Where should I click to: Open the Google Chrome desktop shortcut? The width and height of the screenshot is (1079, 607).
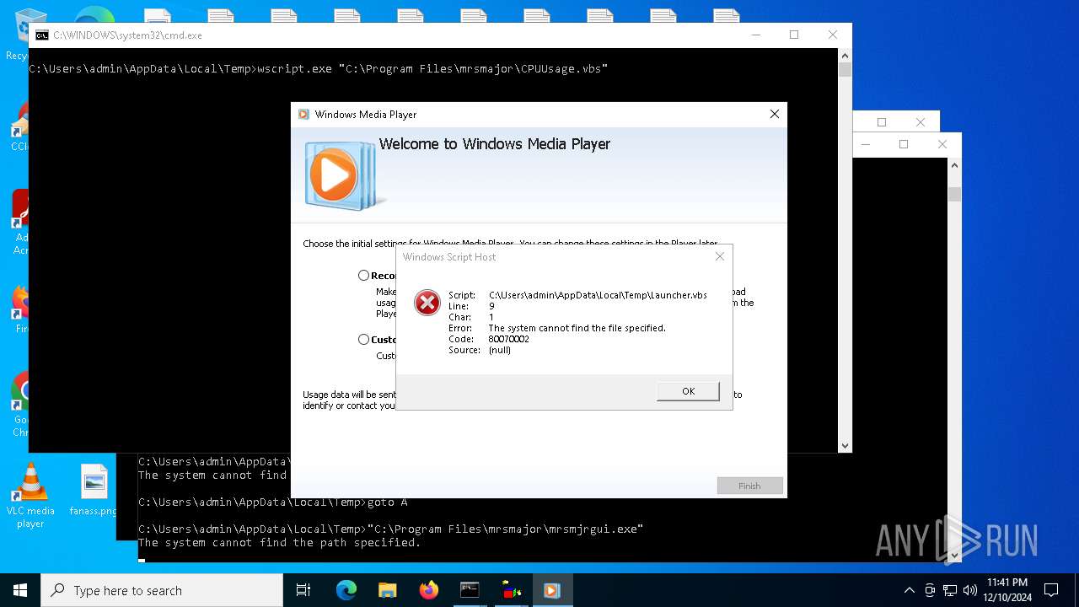coord(20,403)
